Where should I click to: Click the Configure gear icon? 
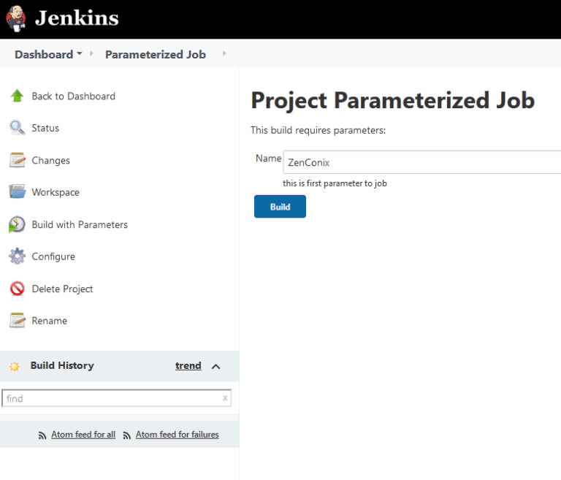(18, 256)
